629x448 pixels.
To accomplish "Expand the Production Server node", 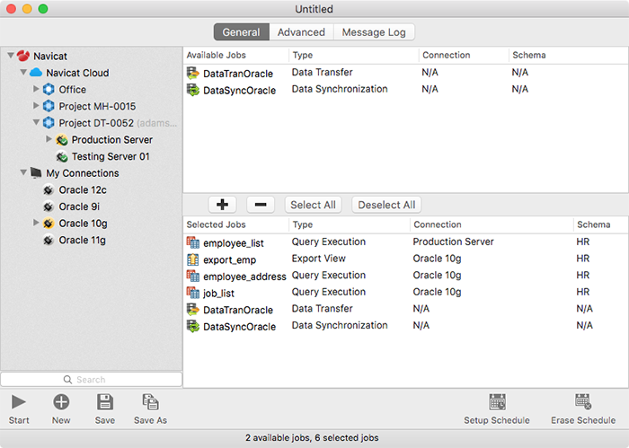I will (x=49, y=139).
